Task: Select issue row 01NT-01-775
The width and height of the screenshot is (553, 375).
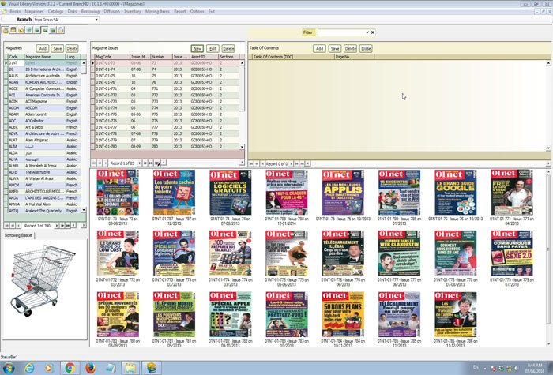Action: coord(167,114)
